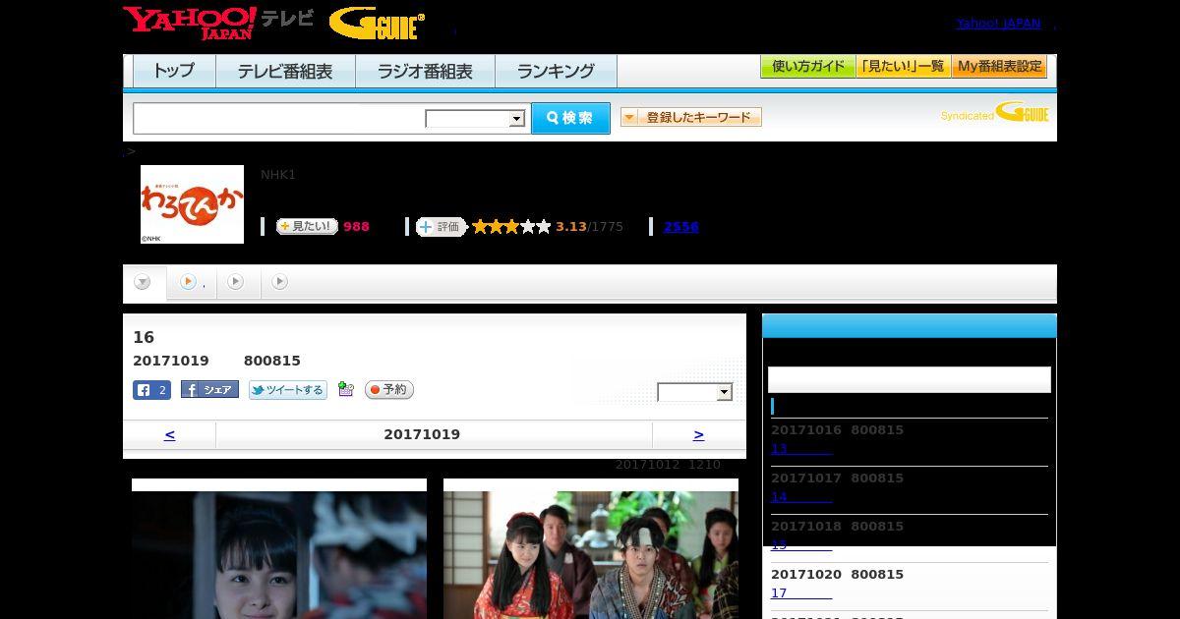Open My番組表設定 button

999,67
